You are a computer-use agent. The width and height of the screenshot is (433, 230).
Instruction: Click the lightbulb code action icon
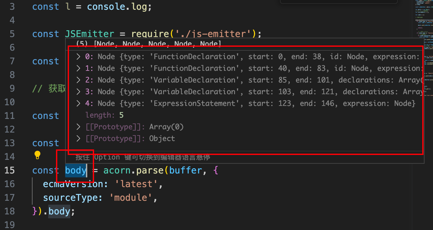click(x=37, y=155)
